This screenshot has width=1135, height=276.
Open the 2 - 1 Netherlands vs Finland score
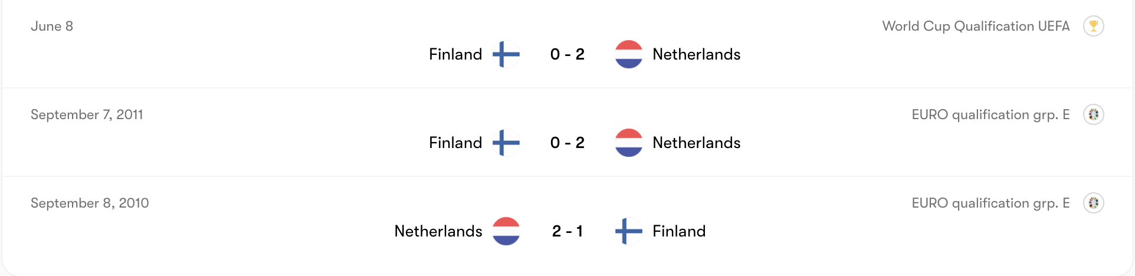567,231
